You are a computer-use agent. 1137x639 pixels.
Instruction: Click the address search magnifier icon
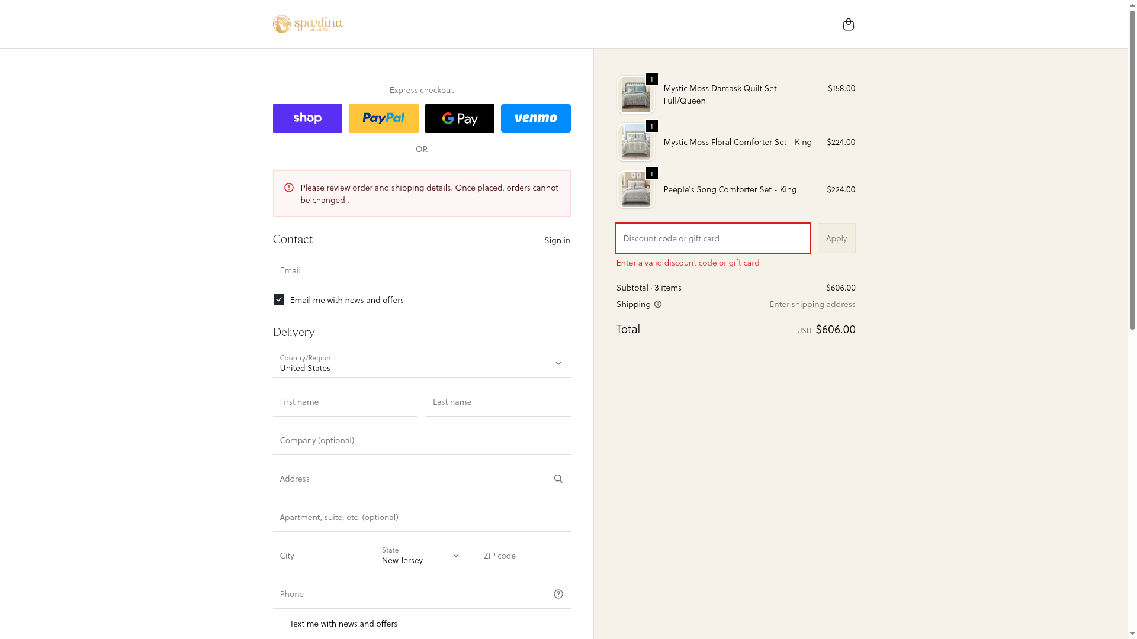tap(558, 479)
